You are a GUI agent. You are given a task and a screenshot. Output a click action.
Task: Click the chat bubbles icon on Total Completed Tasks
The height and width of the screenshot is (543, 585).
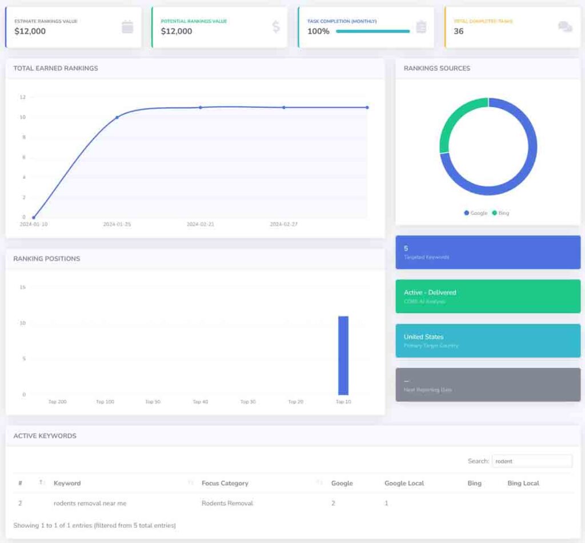tap(564, 27)
